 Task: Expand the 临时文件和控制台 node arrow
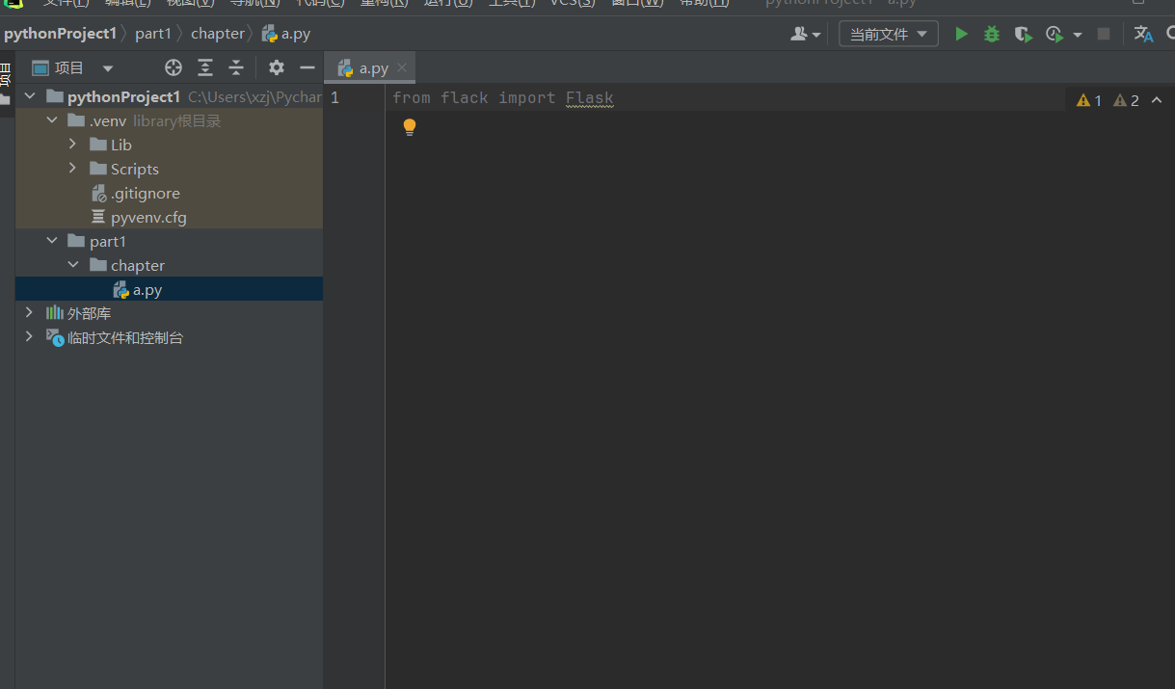(29, 337)
